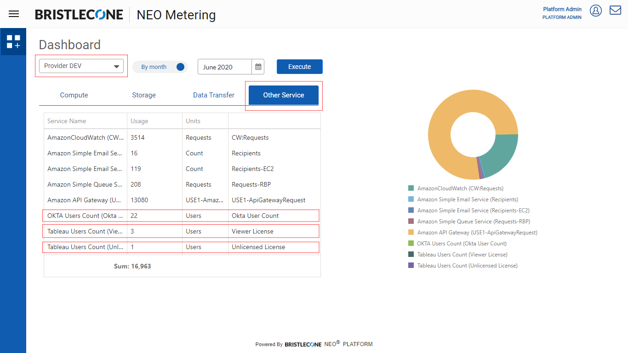Viewport: 628px width, 353px height.
Task: Click the Platform Admin user name link
Action: [x=562, y=9]
